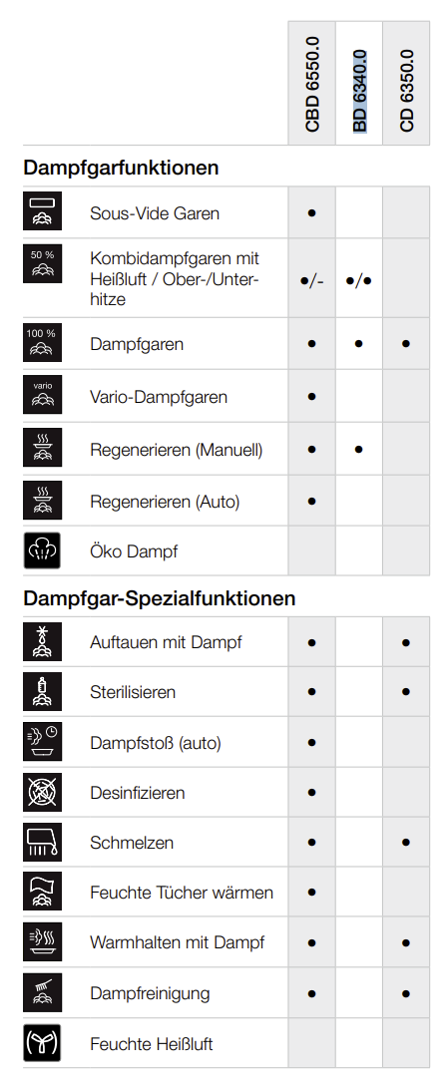The image size is (446, 1091).
Task: Select the Dampfgar-Spezialfunktionen section heading
Action: coord(160,597)
